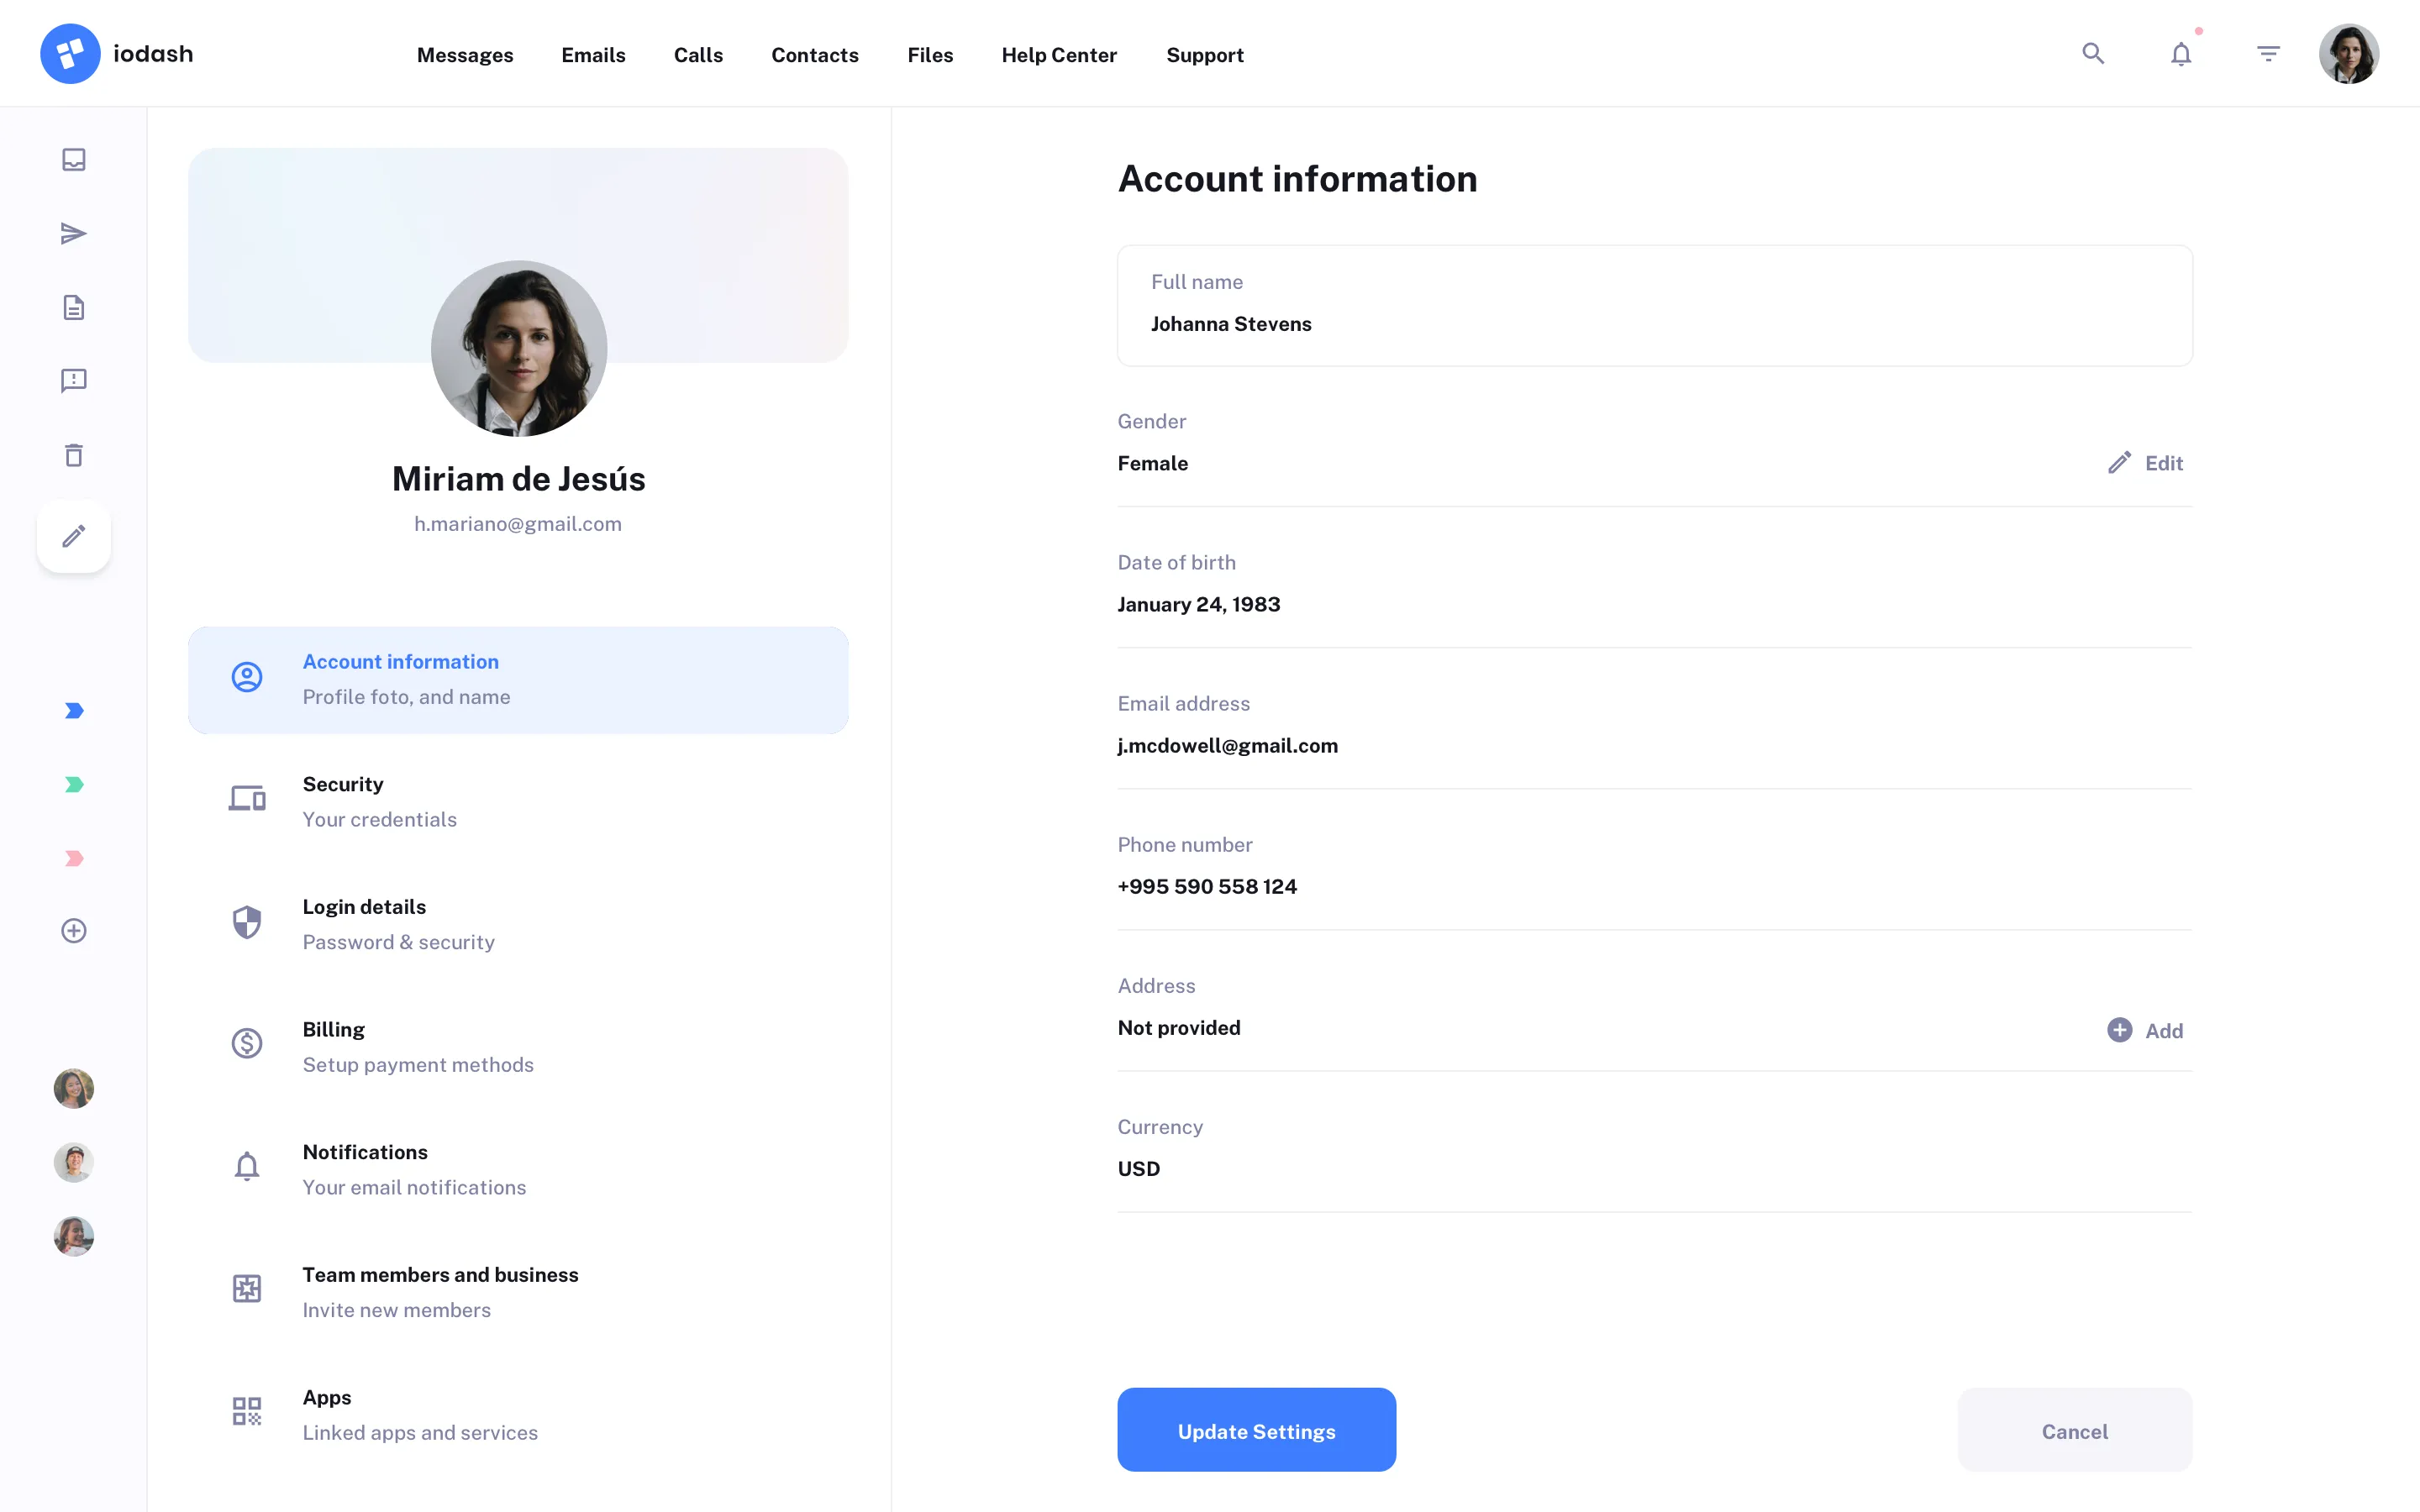Click the Spam chat-alert icon in sidebar

click(x=73, y=380)
